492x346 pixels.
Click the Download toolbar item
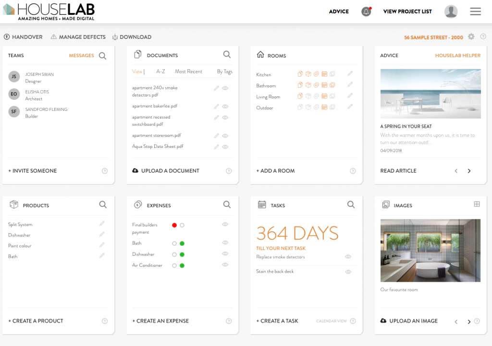pos(132,37)
